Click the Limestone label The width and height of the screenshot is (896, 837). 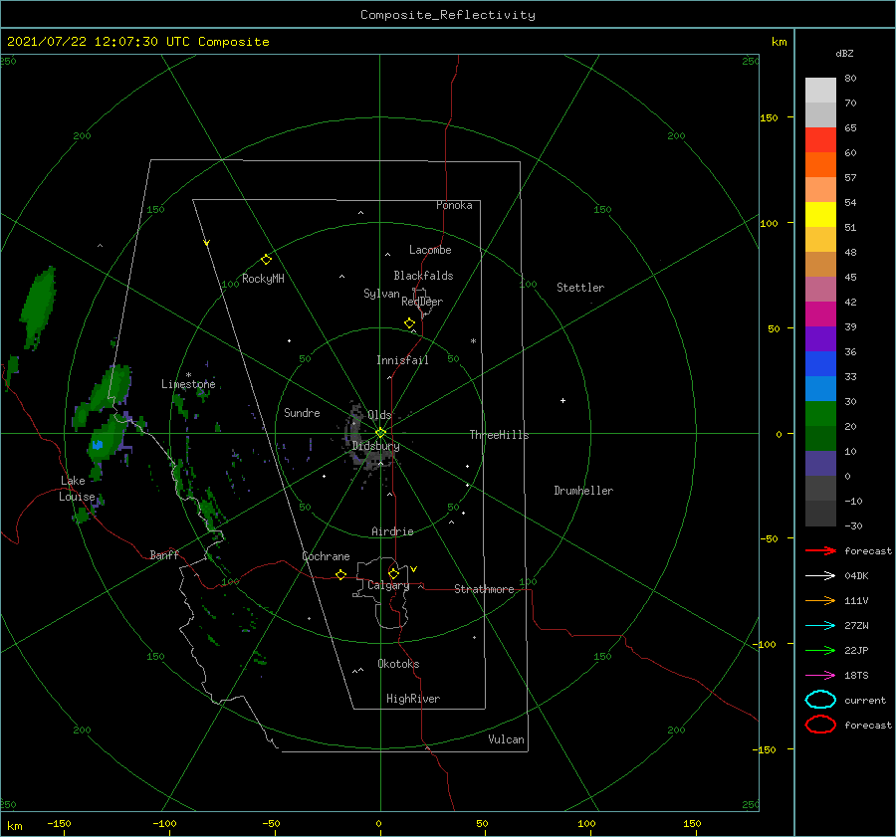tap(188, 384)
